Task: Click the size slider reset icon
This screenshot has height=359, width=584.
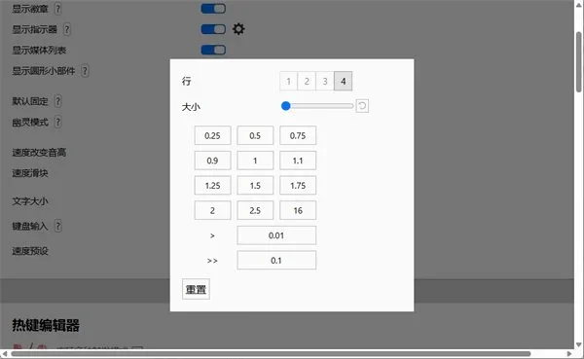Action: point(362,106)
